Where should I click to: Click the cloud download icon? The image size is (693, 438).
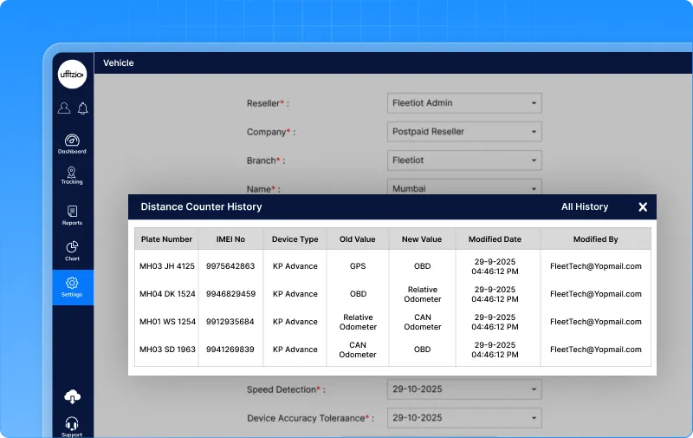click(x=72, y=397)
